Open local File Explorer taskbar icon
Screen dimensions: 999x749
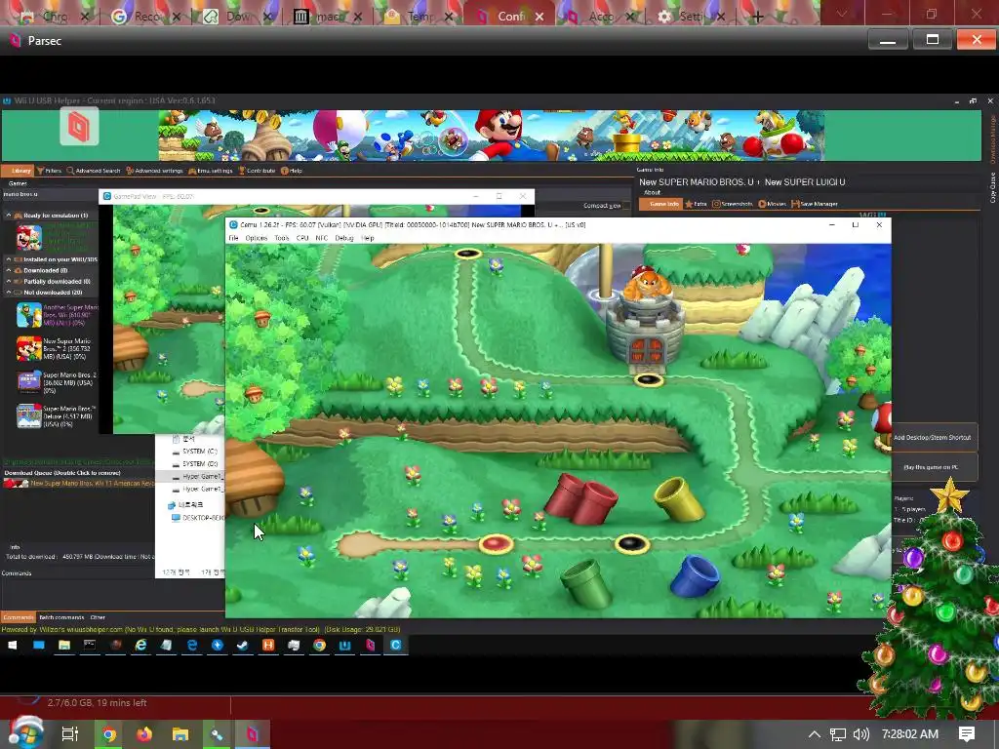coord(180,734)
